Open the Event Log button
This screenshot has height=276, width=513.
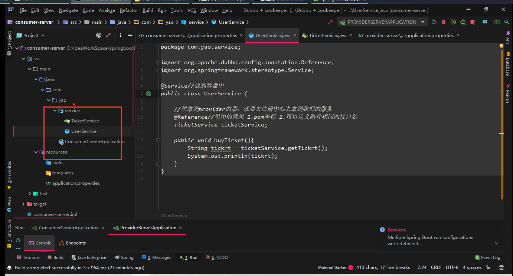click(x=487, y=257)
